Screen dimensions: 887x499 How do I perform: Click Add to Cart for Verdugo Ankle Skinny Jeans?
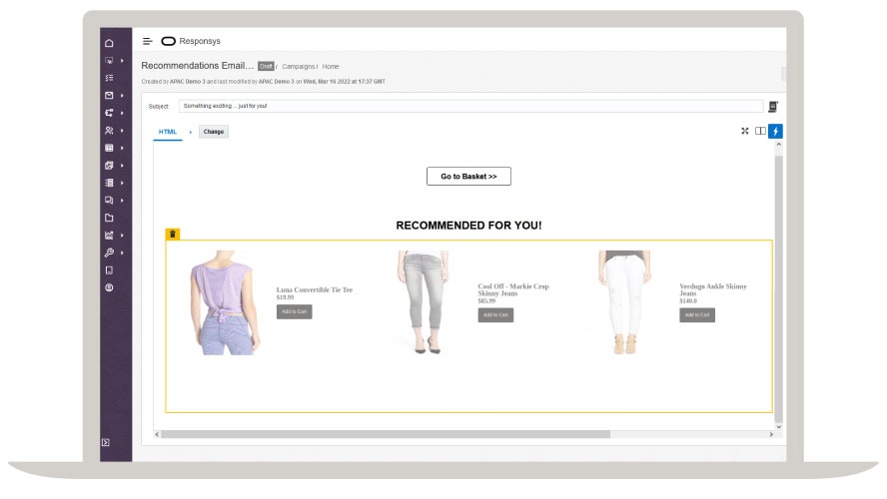tap(697, 314)
